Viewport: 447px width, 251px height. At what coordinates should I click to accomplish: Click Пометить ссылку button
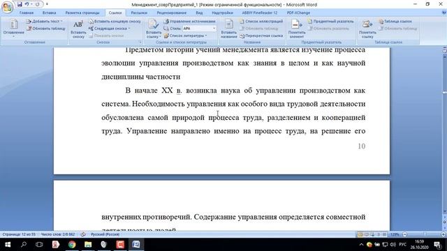(x=367, y=29)
